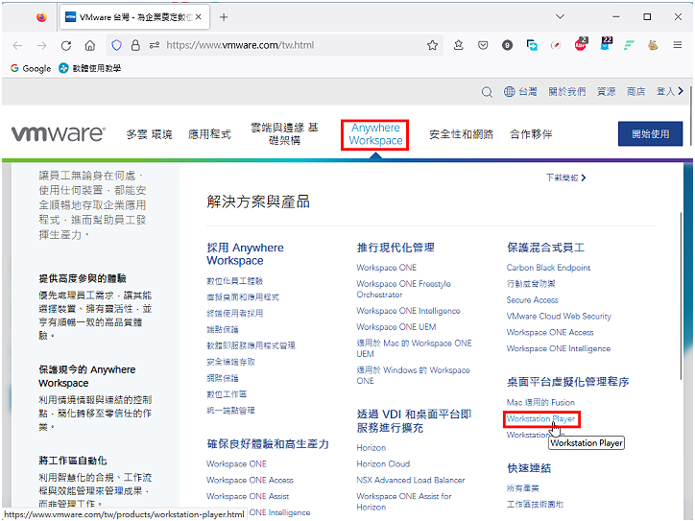Open the Horizon link

click(371, 448)
